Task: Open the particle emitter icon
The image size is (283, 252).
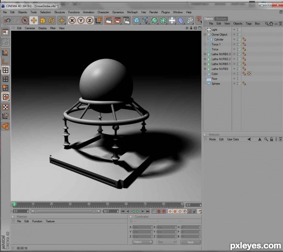Action: 190,21
